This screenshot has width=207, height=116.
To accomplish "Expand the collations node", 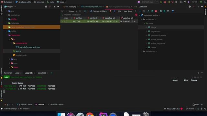I will pos(142,52).
